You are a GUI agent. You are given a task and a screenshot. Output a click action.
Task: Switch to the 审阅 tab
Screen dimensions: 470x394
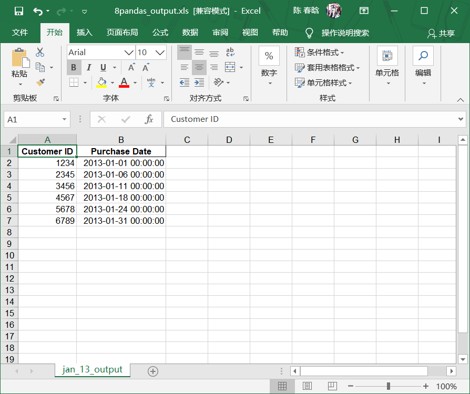(x=220, y=33)
